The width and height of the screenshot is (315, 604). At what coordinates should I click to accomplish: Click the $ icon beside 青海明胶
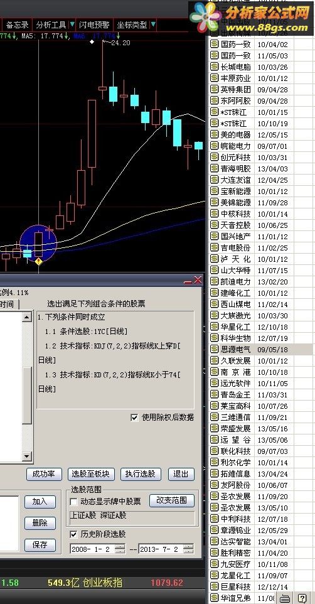(x=214, y=168)
